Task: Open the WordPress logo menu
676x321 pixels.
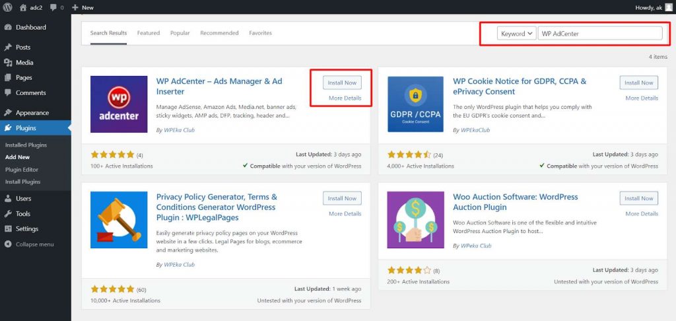Action: (x=7, y=7)
